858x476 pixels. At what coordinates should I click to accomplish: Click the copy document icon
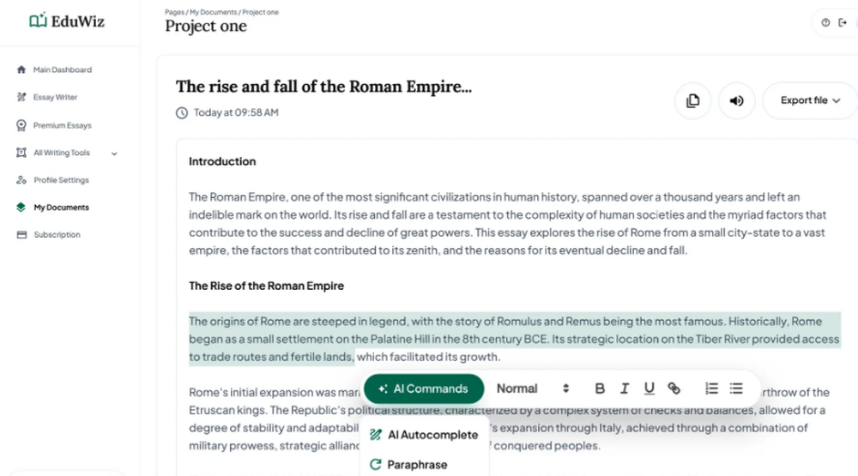[x=692, y=101]
